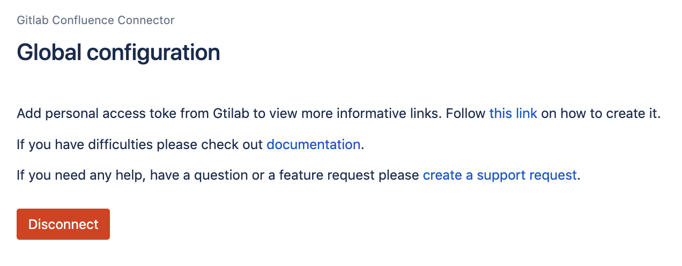
Task: Click the word "configuration" in the heading
Action: (x=153, y=53)
